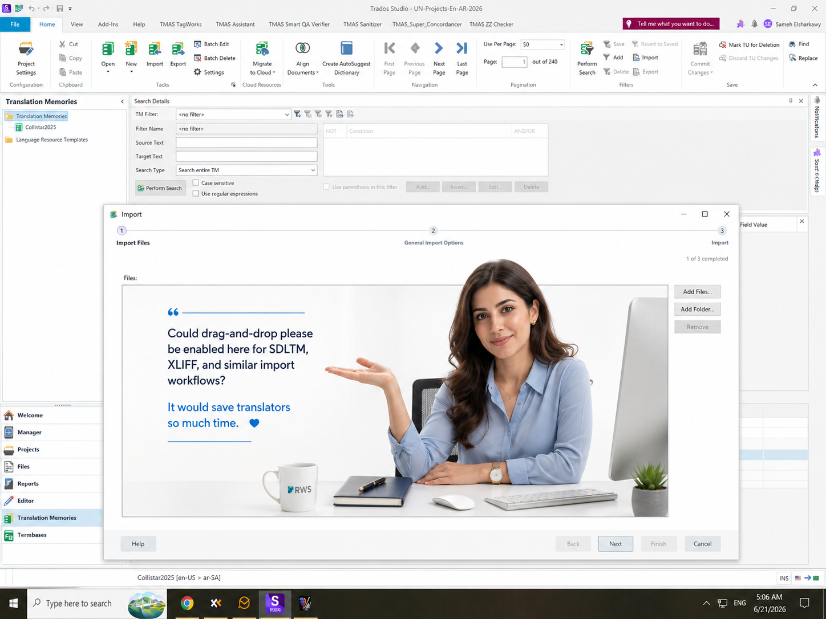Switch to the TMAS ZZ Checker tab
Screen dimensions: 826x619
click(491, 24)
